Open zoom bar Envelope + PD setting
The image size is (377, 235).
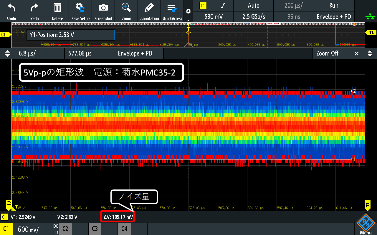click(x=138, y=53)
